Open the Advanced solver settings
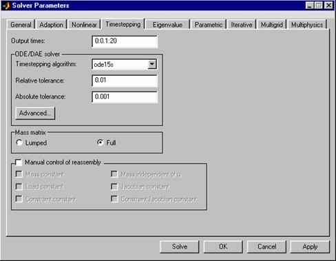Viewport: 336px width, 261px height. [35, 113]
